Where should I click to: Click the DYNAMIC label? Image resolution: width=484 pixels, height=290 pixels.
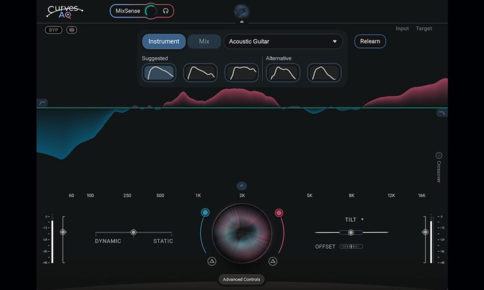[x=108, y=241]
